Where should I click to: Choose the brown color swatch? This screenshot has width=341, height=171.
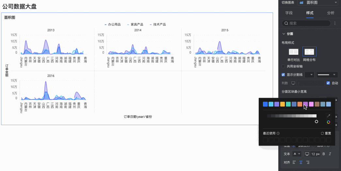pos(317,104)
